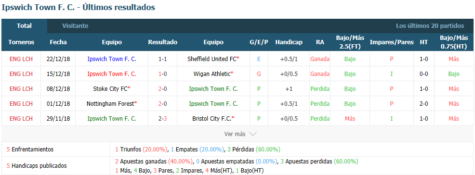Open Stoke City FC team link

(110, 89)
